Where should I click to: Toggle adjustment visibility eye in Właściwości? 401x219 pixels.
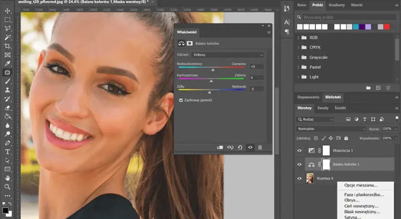pos(250,147)
